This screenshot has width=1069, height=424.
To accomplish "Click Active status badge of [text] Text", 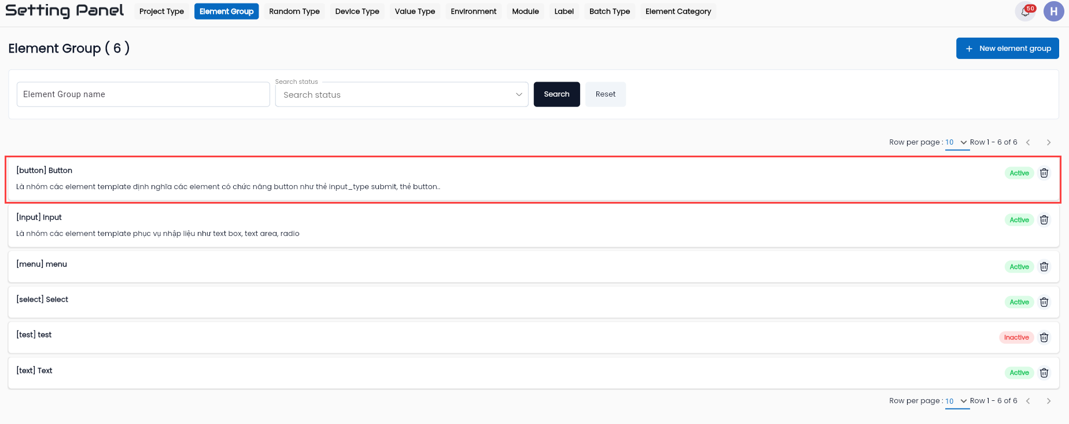I will pos(1019,373).
